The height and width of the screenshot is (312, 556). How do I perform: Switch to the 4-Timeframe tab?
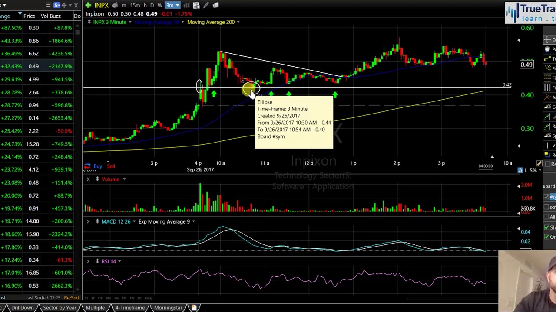(130, 308)
